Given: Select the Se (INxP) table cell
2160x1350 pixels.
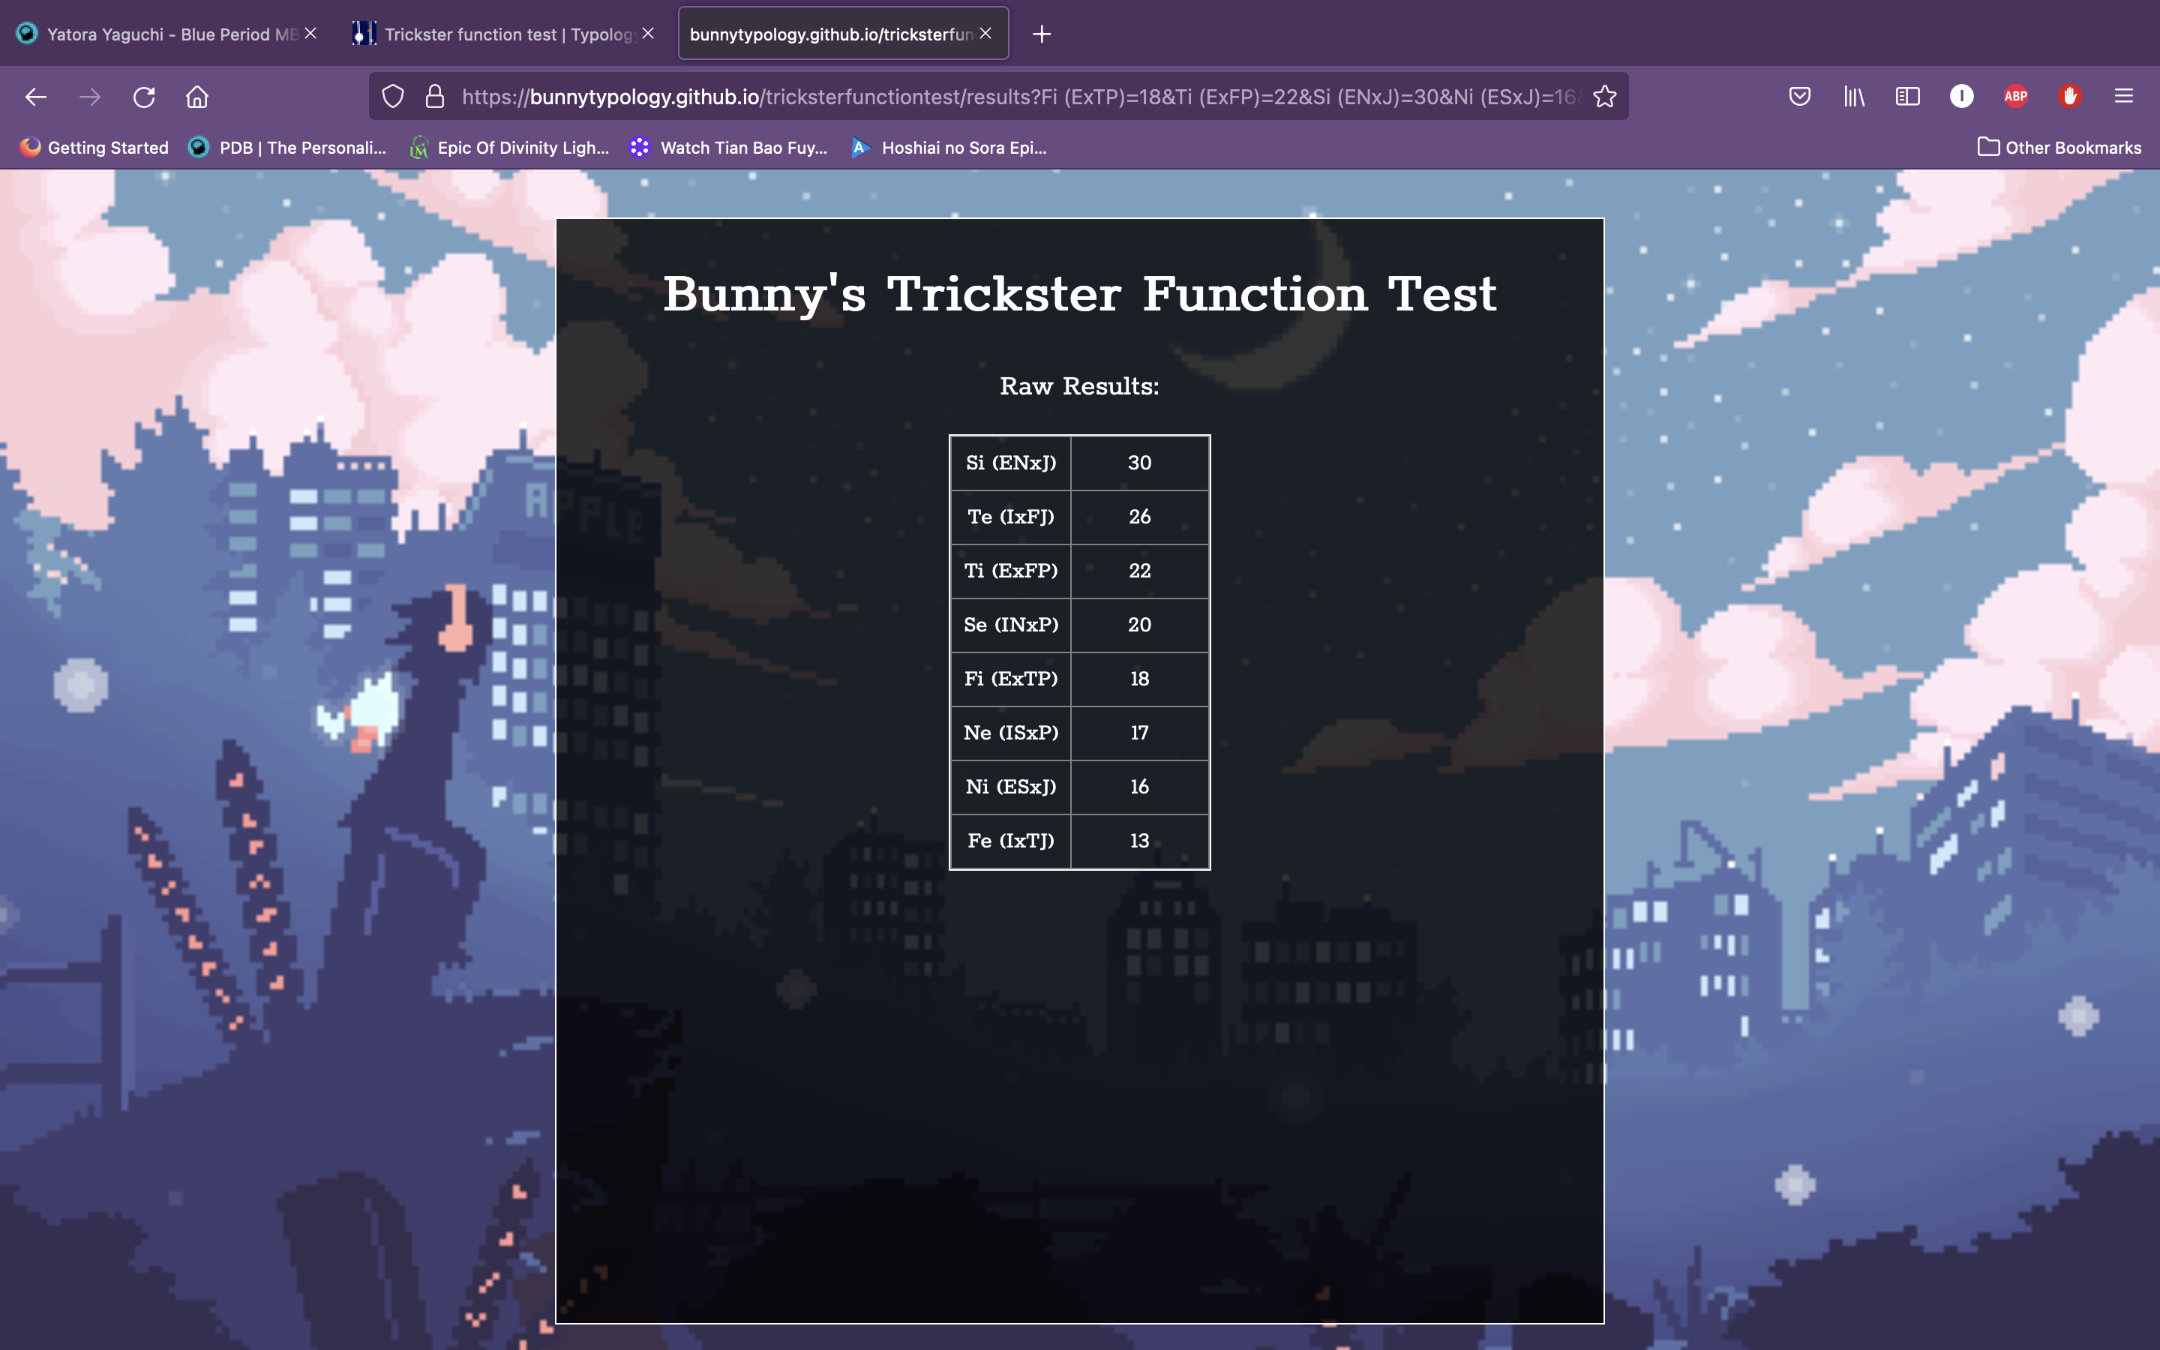Looking at the screenshot, I should point(1011,625).
